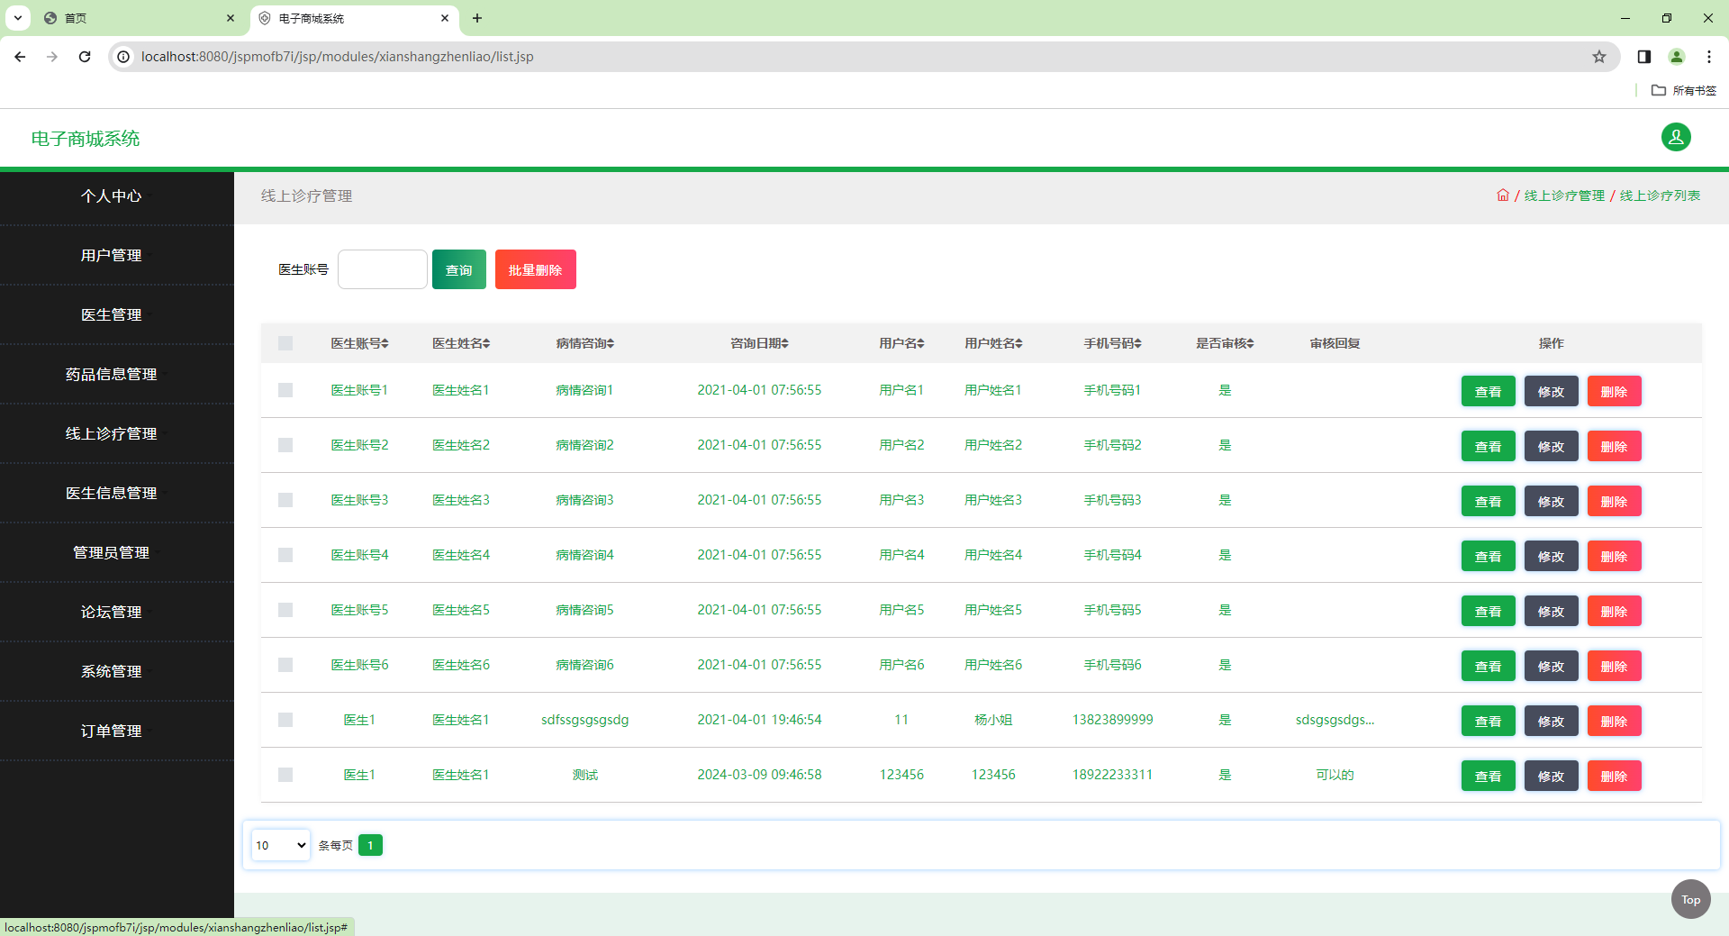Click the Top scroll-to-top button
1729x936 pixels.
1689,899
